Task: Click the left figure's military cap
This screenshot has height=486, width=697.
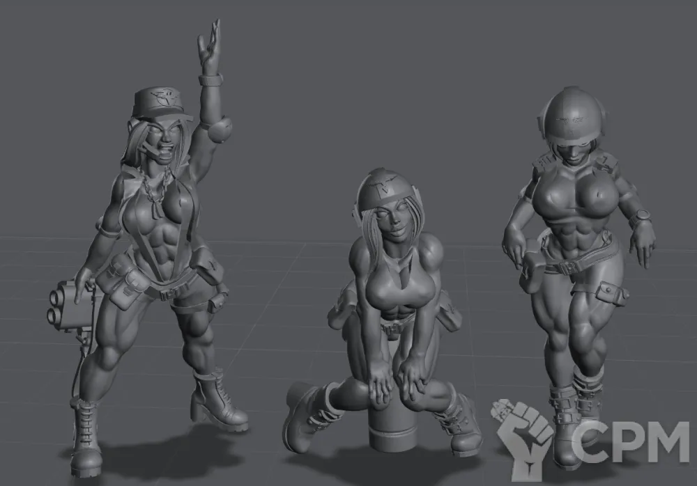Action: pyautogui.click(x=160, y=104)
